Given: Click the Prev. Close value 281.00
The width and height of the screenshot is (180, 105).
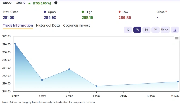Looking at the screenshot, I should pos(9,17).
